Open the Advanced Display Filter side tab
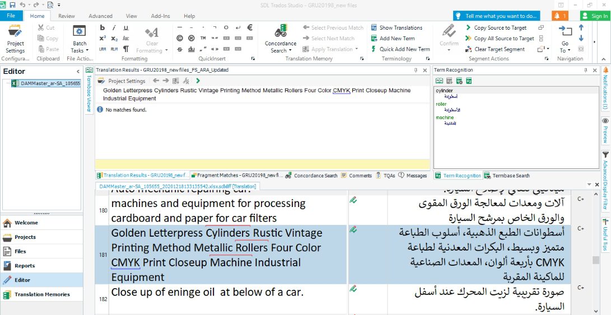 coord(605,180)
